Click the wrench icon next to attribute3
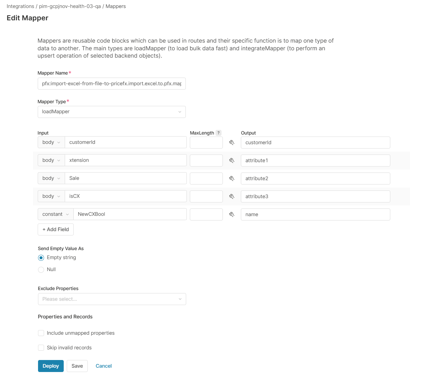422x381 pixels. (x=232, y=196)
